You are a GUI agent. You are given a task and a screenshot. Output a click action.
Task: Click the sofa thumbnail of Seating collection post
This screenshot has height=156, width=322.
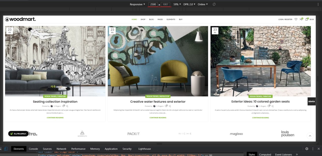click(55, 61)
